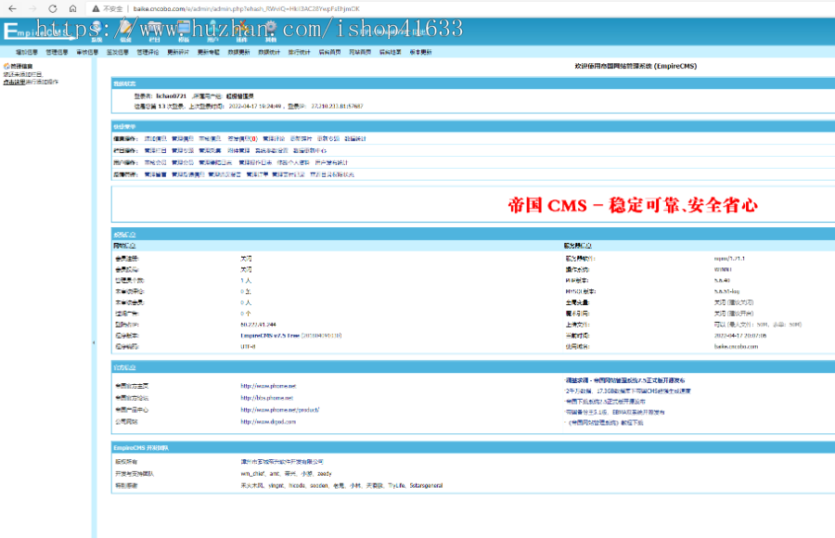Click the 点击这里 link in left panel
This screenshot has height=538, width=835.
click(14, 82)
